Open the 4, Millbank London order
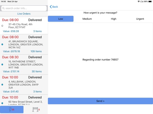The image size is (153, 114). [x=24, y=85]
